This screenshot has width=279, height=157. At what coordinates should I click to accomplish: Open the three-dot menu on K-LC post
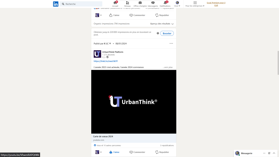pyautogui.click(x=171, y=44)
